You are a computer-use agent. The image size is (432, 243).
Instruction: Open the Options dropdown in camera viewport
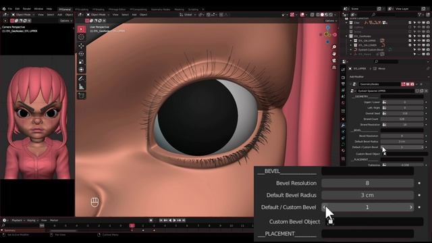point(66,21)
